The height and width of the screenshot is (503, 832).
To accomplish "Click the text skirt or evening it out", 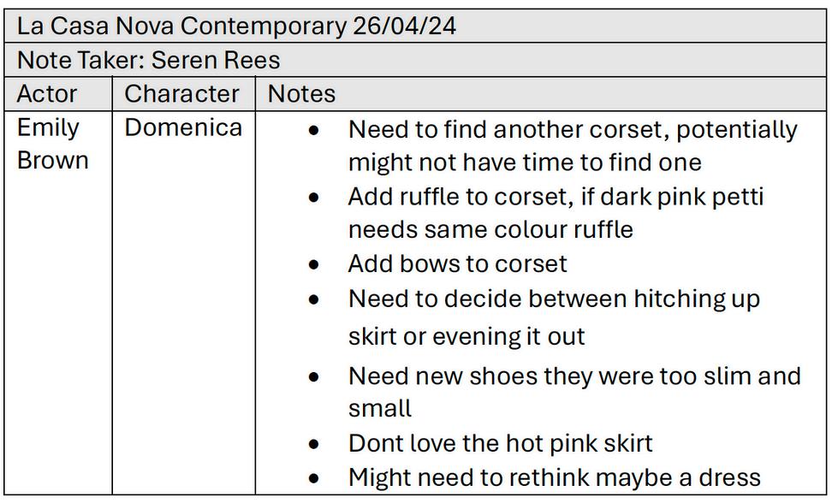I will pos(467,336).
